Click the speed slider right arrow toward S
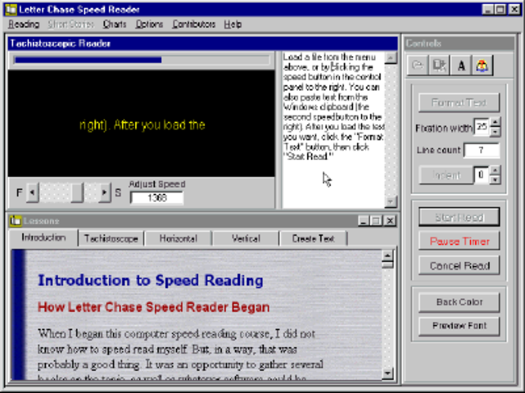Image resolution: width=525 pixels, height=393 pixels. 104,193
